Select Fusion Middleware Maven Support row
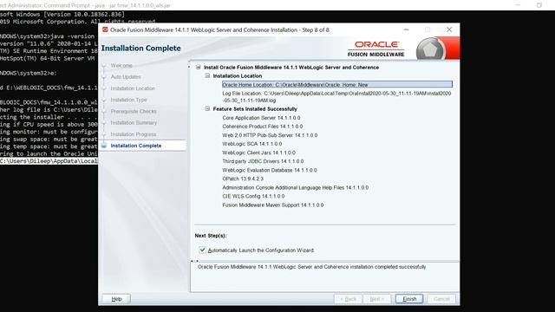Viewport: 555px width, 312px height. click(273, 205)
